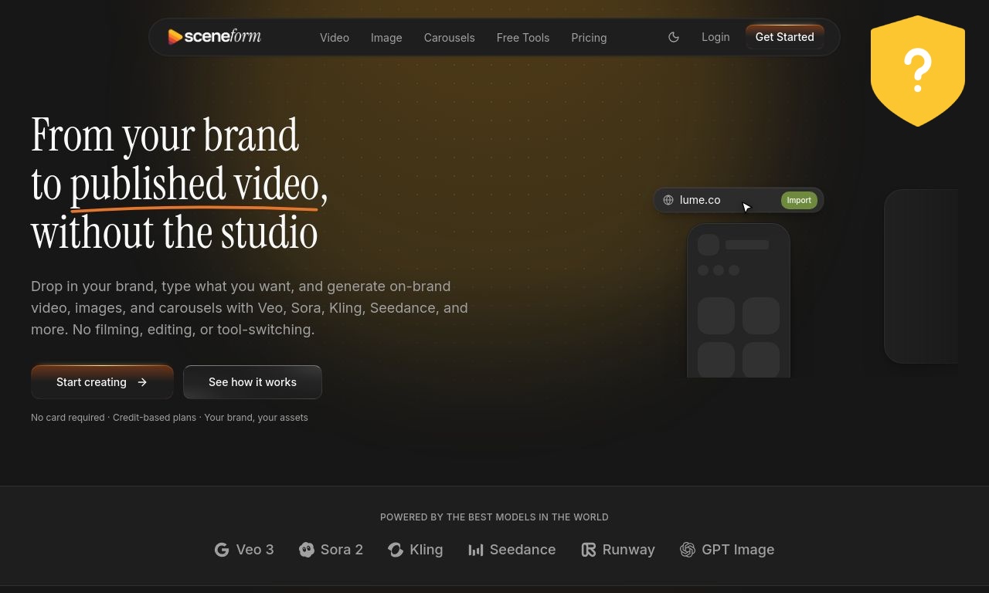
Task: Click the lume.co URL input field
Action: [x=739, y=200]
